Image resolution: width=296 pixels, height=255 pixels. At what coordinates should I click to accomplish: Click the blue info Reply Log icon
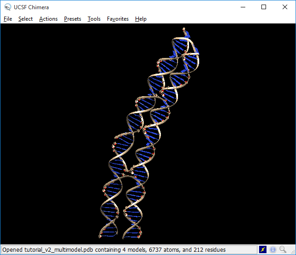point(273,249)
